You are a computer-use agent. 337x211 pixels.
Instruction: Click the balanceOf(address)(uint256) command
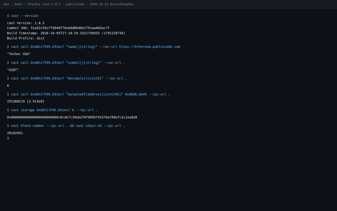tap(89, 94)
